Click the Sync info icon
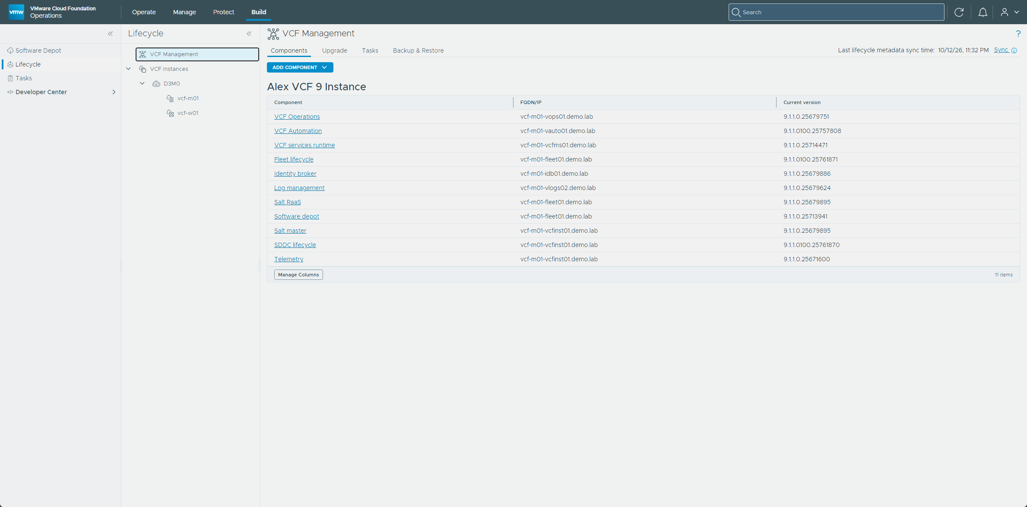The width and height of the screenshot is (1027, 507). tap(1014, 51)
